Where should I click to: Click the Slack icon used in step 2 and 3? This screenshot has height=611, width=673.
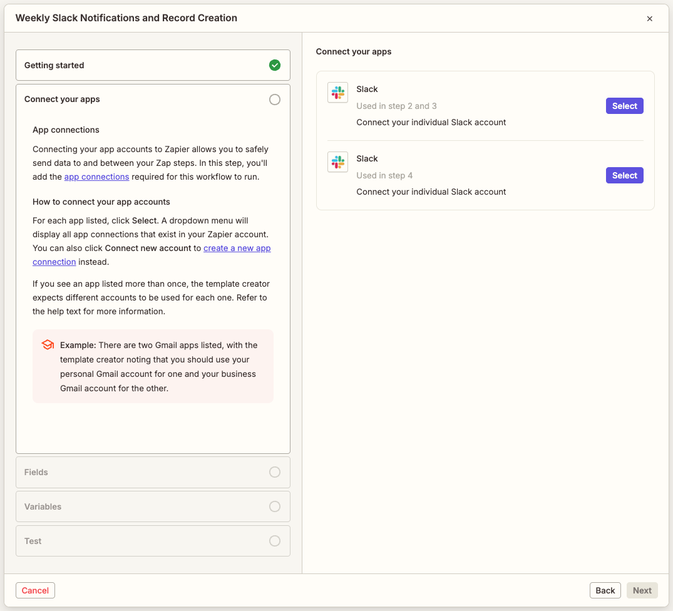click(337, 92)
